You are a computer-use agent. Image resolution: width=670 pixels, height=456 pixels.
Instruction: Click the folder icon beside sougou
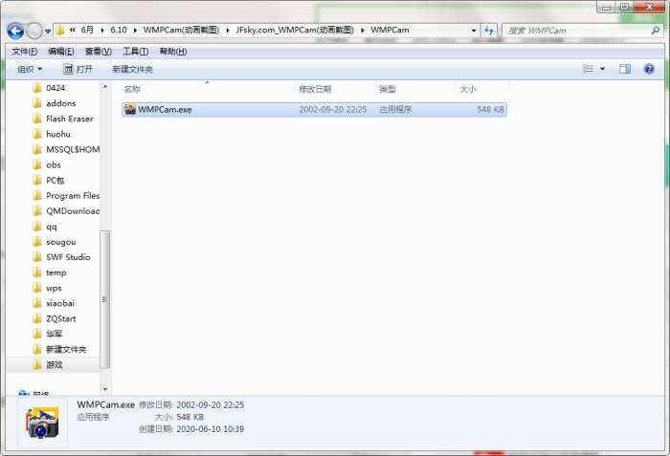point(37,242)
